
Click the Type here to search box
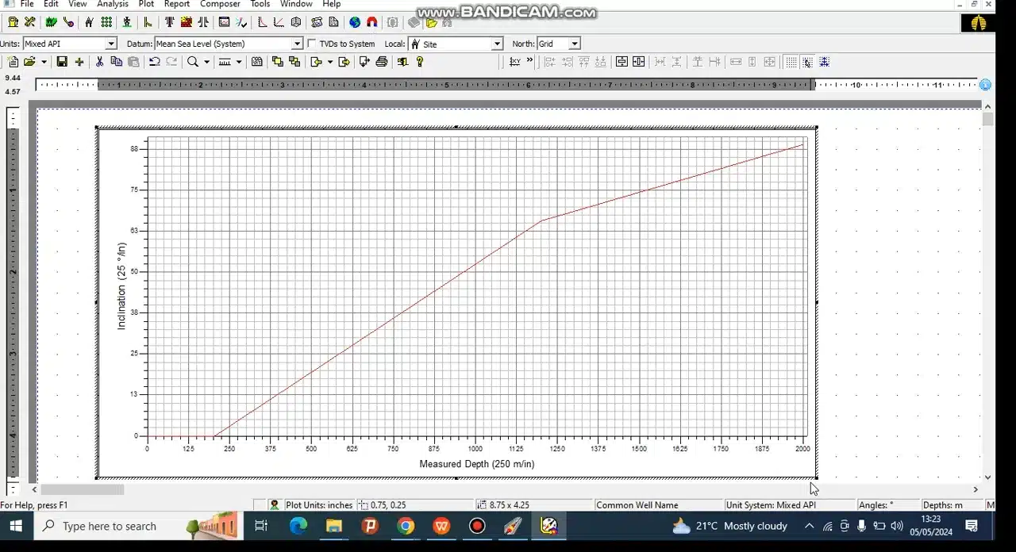(110, 526)
